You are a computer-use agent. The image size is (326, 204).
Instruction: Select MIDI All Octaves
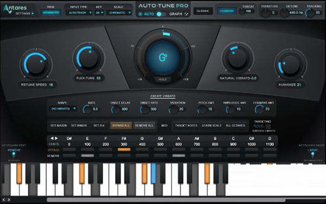[235, 126]
